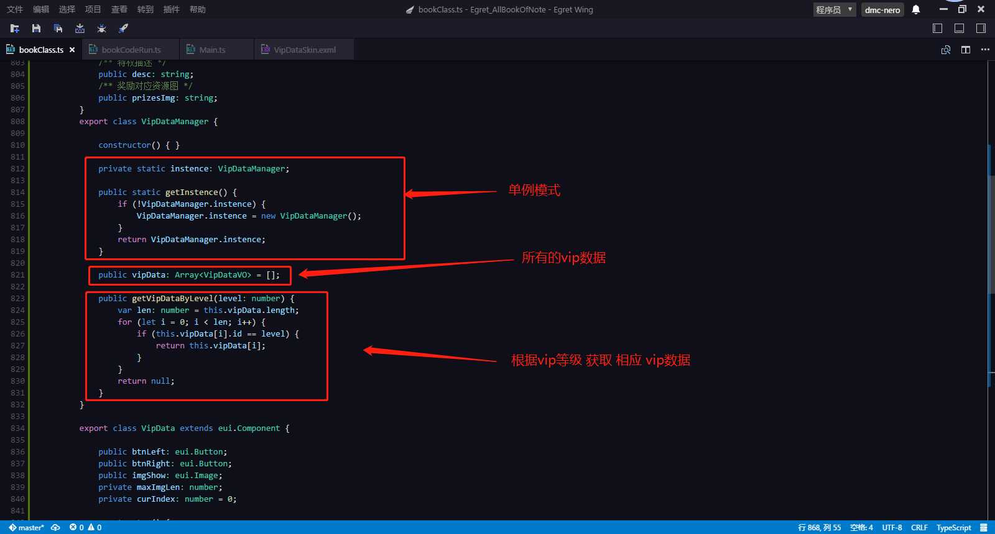Click the find-in-files icon above the editor
Viewport: 995px width, 534px height.
pyautogui.click(x=946, y=50)
